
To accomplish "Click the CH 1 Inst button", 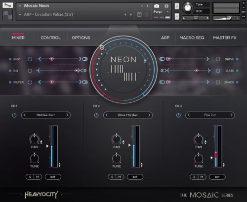I will 53,177.
